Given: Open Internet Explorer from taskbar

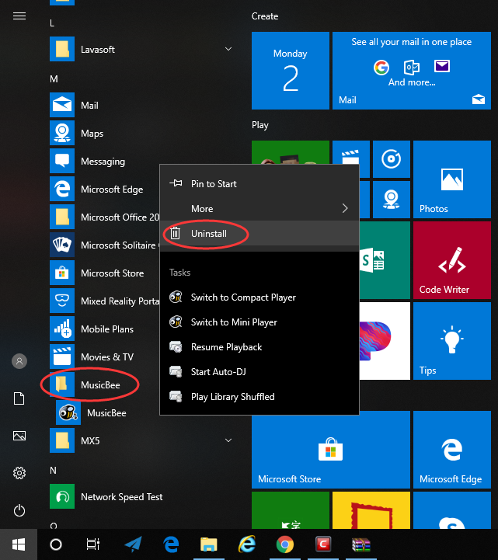Looking at the screenshot, I should tap(247, 544).
